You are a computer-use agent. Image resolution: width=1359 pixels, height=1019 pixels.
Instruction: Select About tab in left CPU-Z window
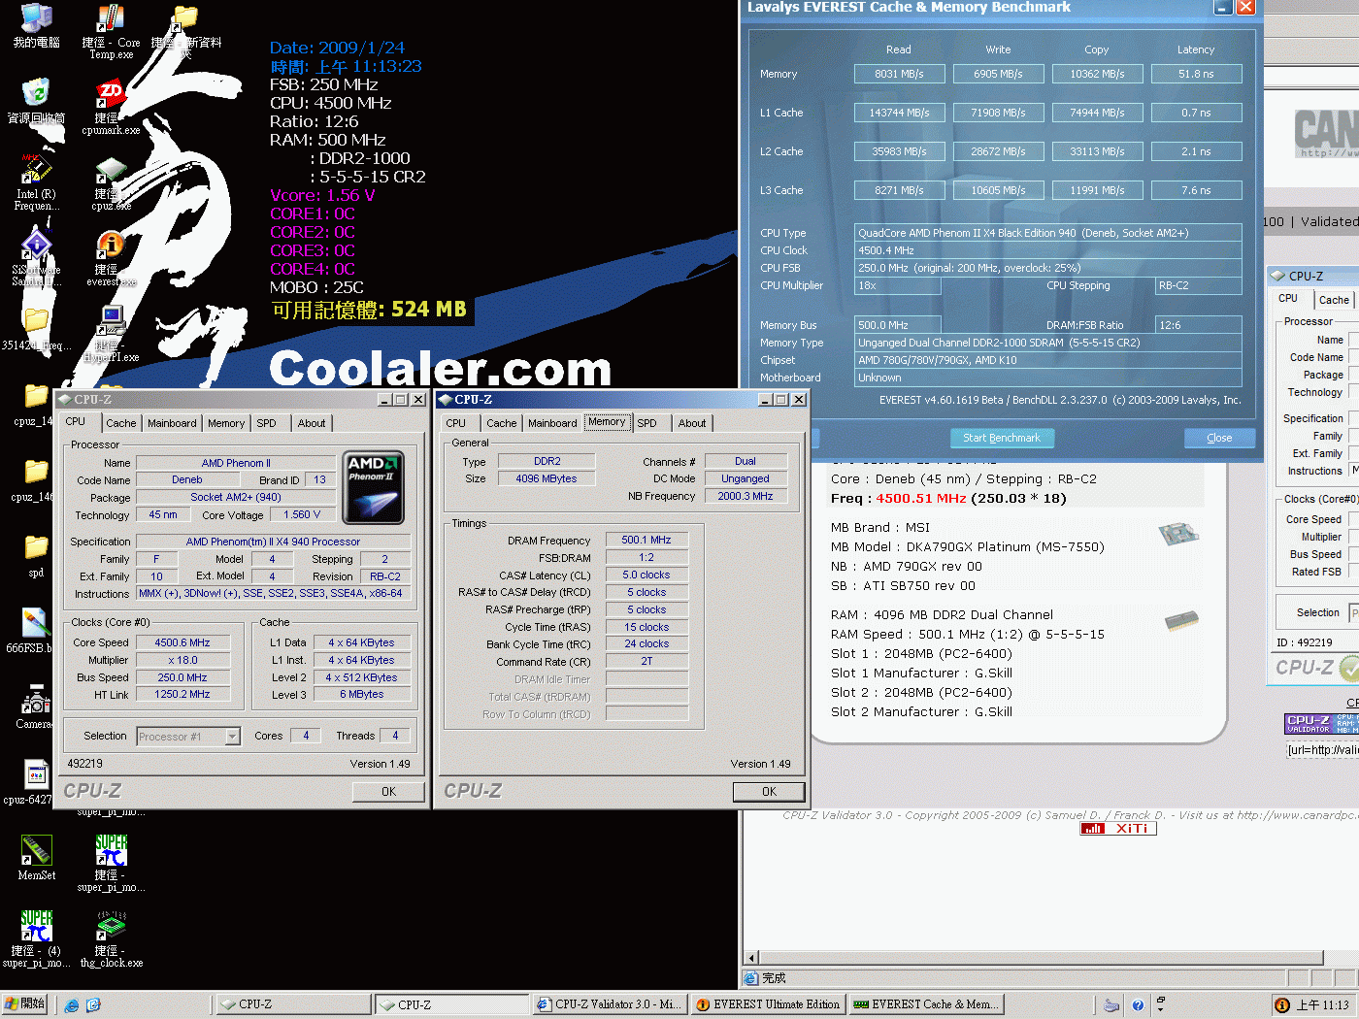[x=312, y=423]
